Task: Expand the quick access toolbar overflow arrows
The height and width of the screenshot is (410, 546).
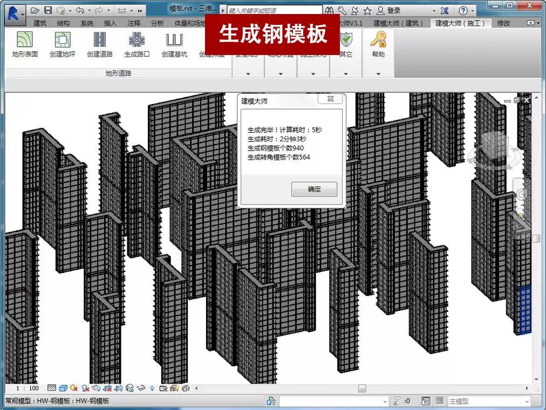Action: click(x=140, y=11)
